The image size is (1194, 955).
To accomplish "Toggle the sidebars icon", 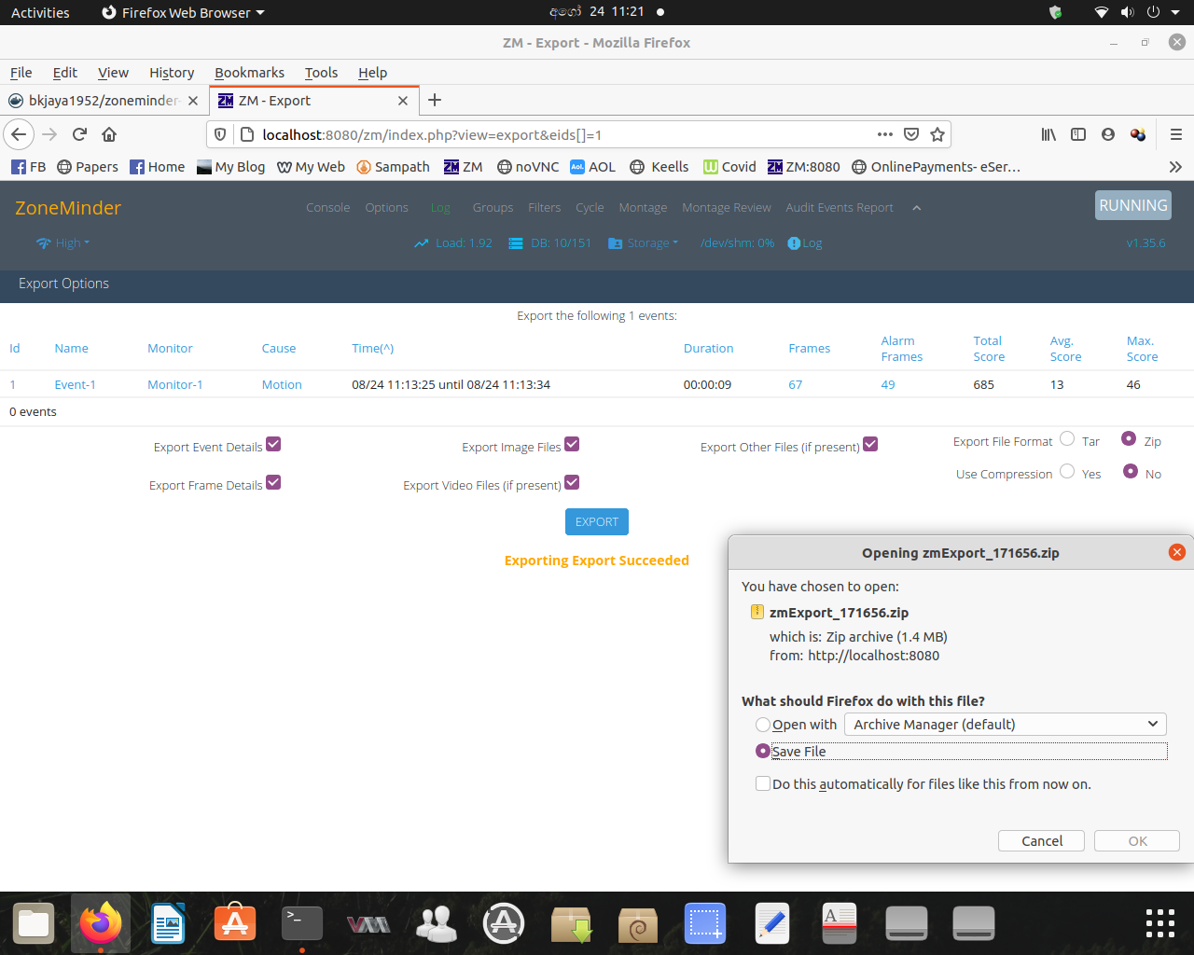I will (x=1078, y=134).
